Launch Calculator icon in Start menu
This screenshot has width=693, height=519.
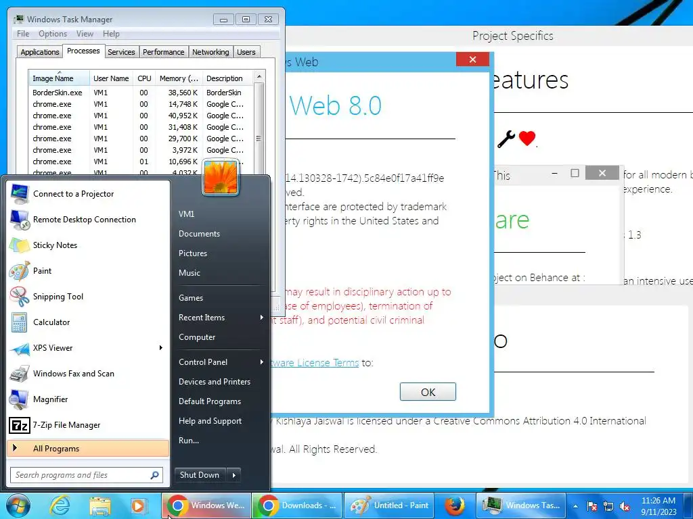20,322
